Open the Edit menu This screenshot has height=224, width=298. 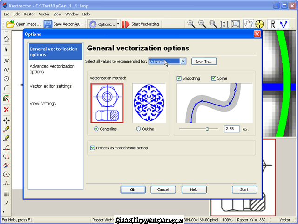[x=16, y=14]
